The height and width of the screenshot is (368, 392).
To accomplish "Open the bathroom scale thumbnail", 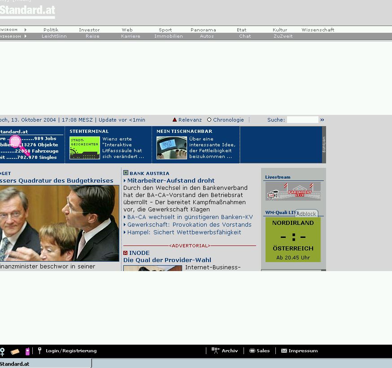I will [x=171, y=148].
